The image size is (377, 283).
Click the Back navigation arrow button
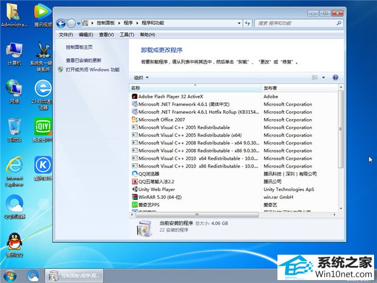pos(61,24)
